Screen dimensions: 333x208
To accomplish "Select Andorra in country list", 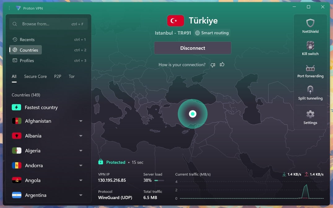I will [34, 165].
